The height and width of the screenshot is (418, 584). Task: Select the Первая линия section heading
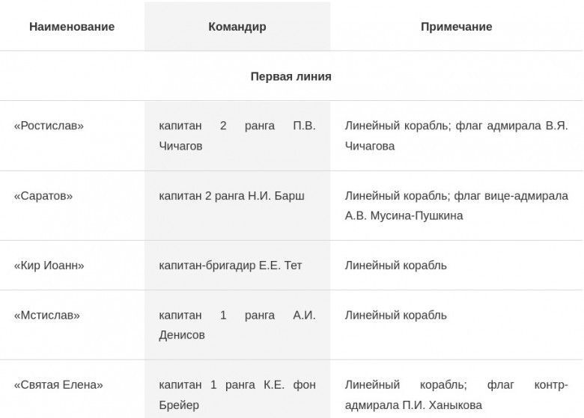[291, 76]
